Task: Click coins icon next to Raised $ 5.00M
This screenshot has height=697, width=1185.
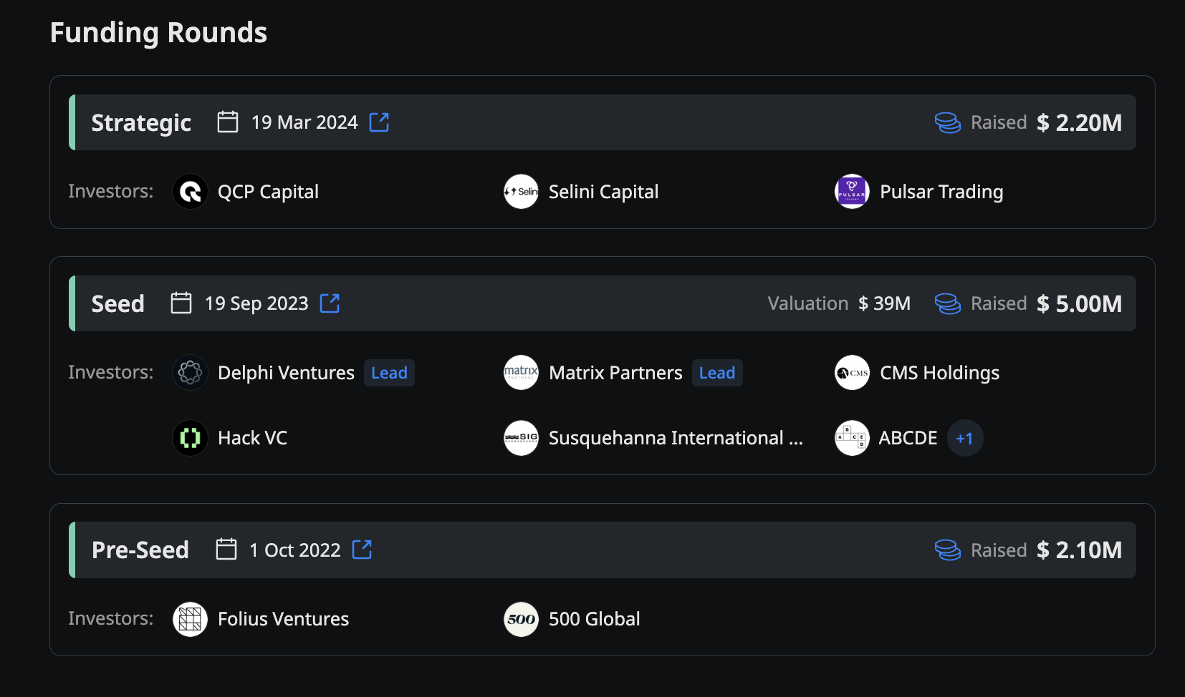Action: (x=948, y=304)
